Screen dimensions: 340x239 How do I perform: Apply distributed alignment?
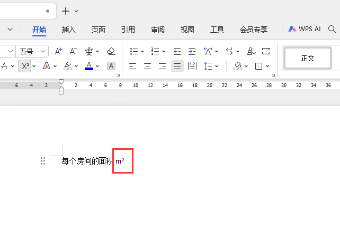tap(192, 66)
